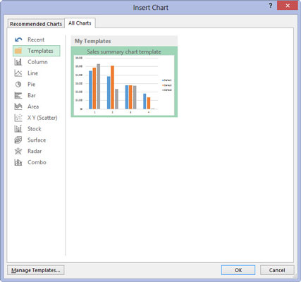
Task: Click the Surface chart icon
Action: pos(18,140)
